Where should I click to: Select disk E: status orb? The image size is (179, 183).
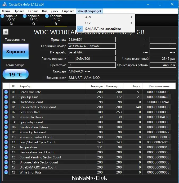pos(47,16)
